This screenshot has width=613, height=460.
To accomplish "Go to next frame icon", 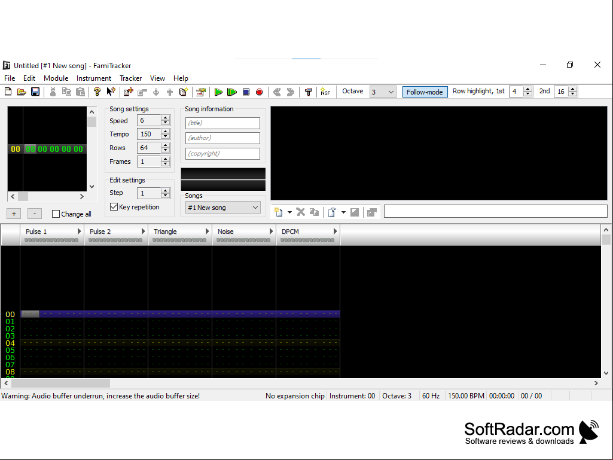I will [291, 92].
